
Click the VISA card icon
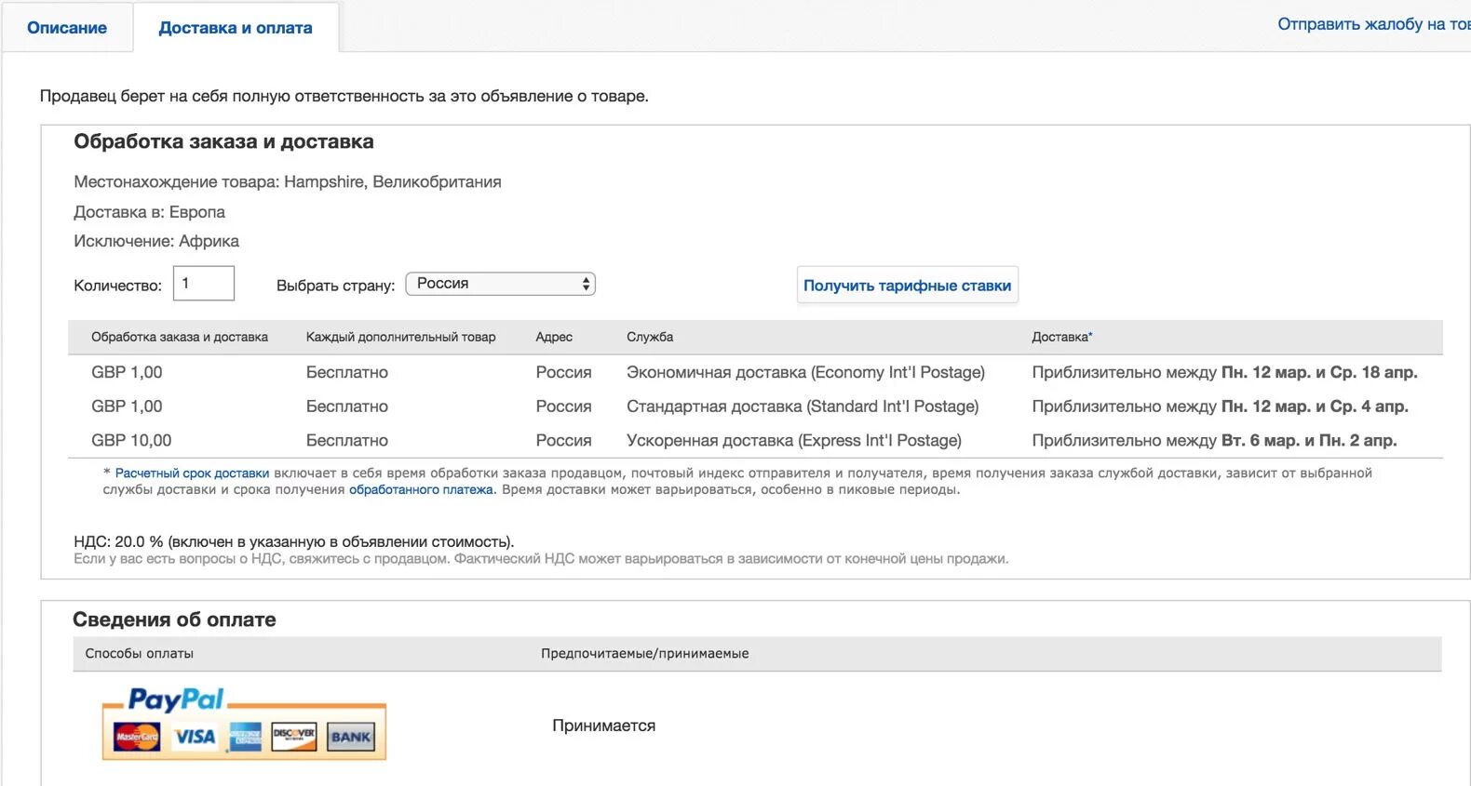coord(195,737)
